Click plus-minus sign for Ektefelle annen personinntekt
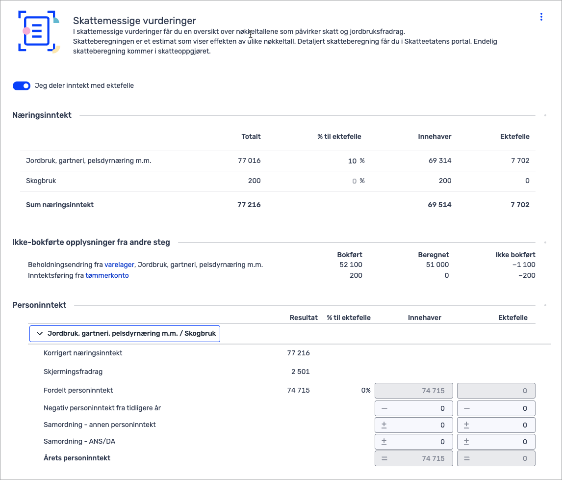This screenshot has height=480, width=562. click(466, 425)
